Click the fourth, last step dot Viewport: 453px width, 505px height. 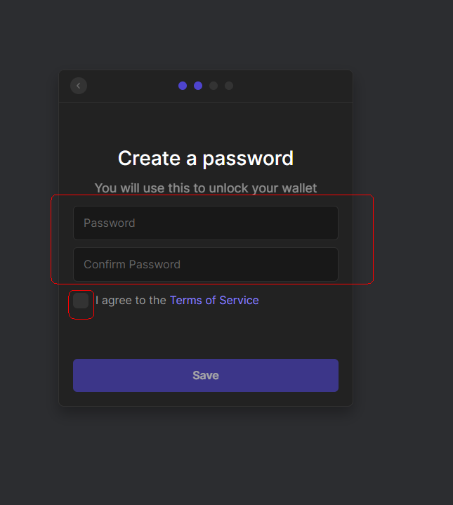click(229, 86)
